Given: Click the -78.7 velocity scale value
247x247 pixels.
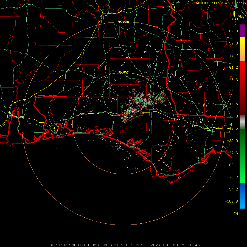Looking at the screenshot, I should tap(232, 177).
